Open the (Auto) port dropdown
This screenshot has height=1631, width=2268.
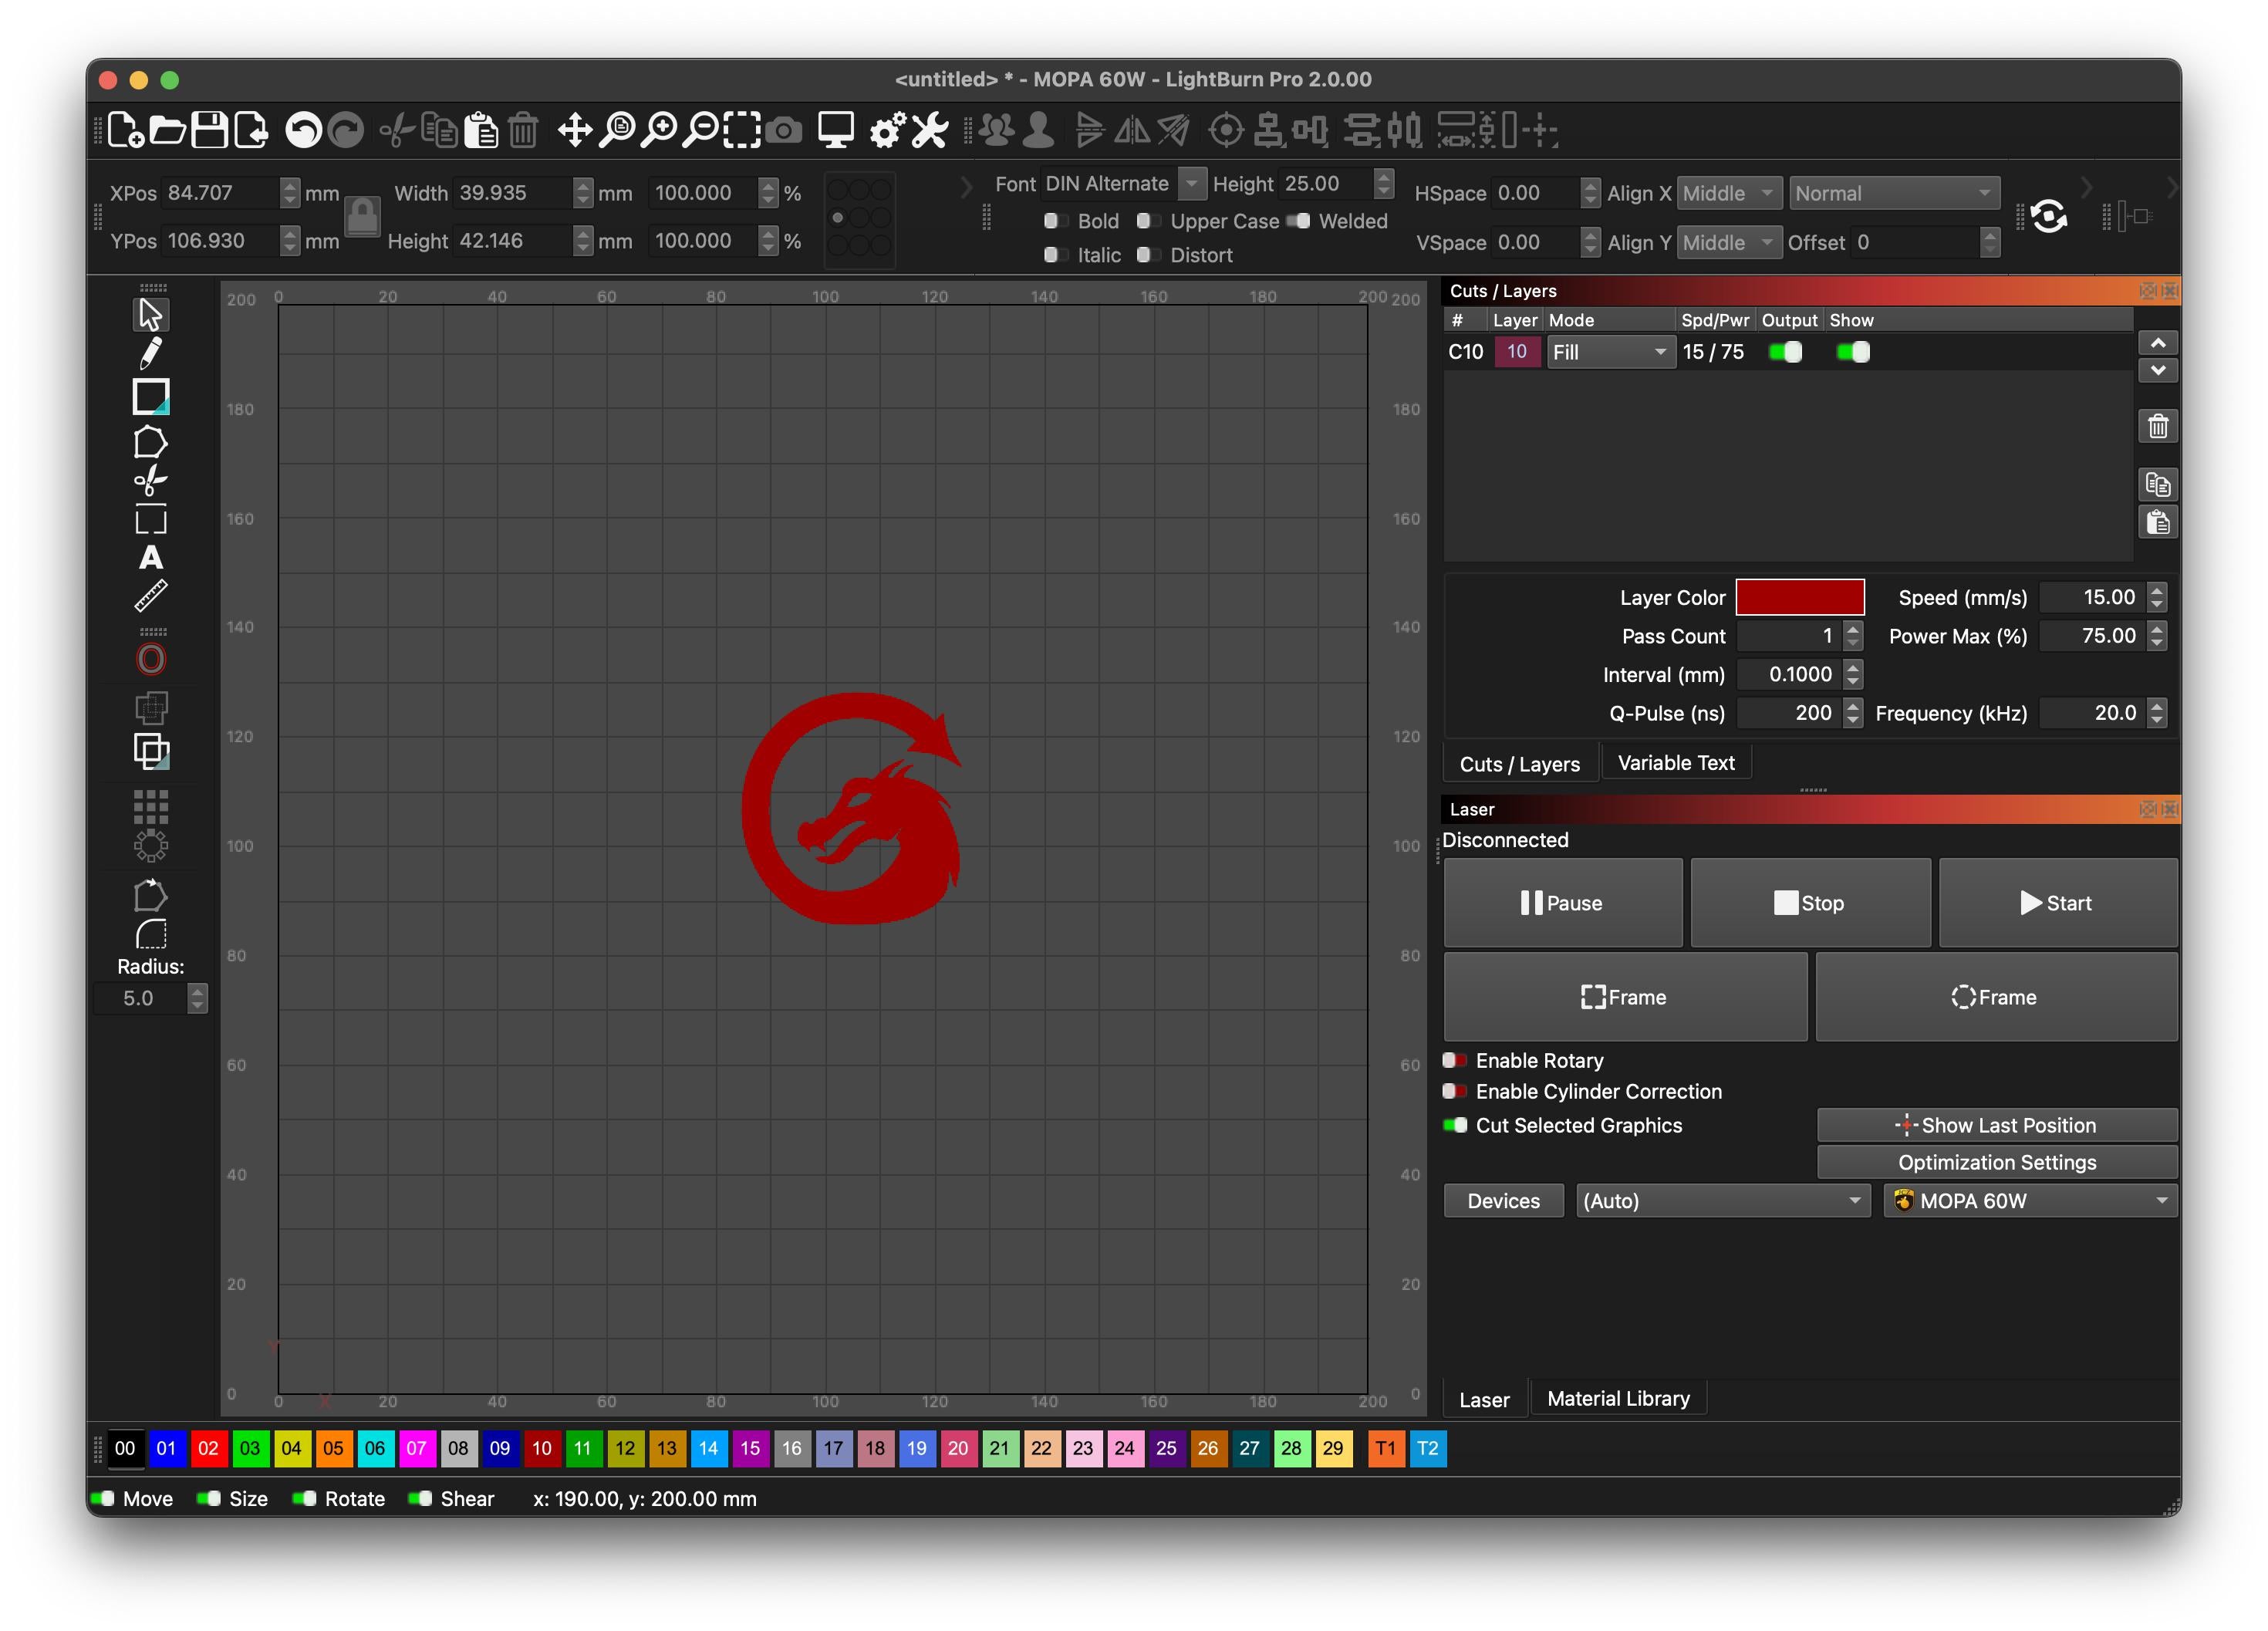[1722, 1201]
